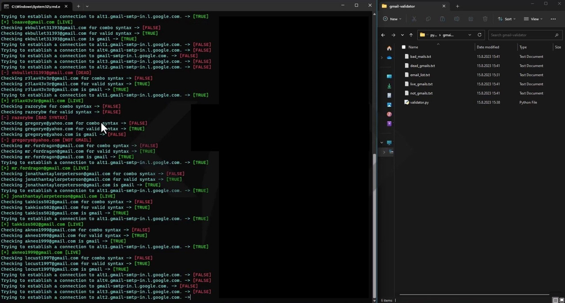The image size is (565, 303).
Task: Open OneDrive from the navigation pane
Action: (x=389, y=58)
